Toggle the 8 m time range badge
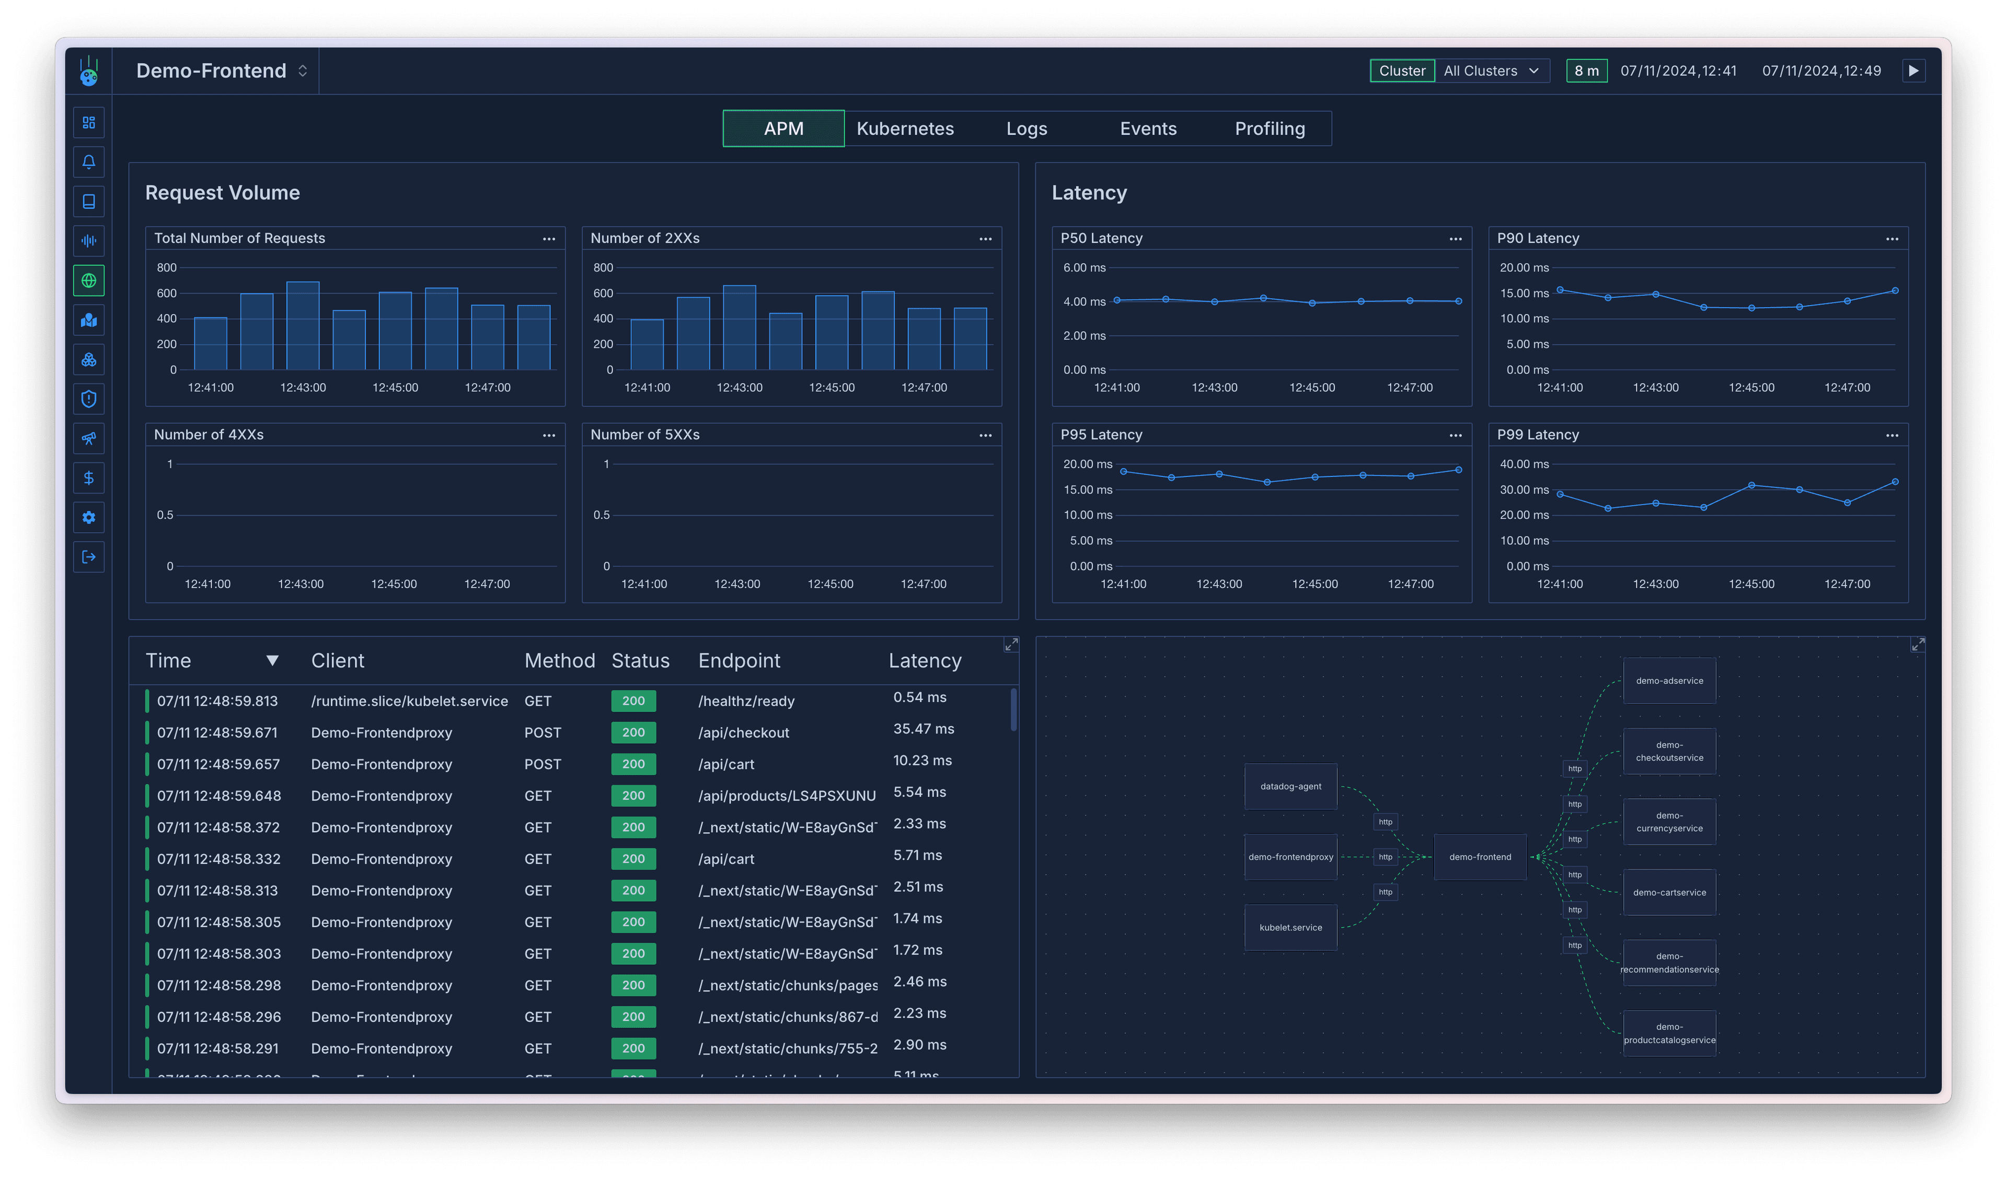Image resolution: width=2007 pixels, height=1177 pixels. point(1586,71)
